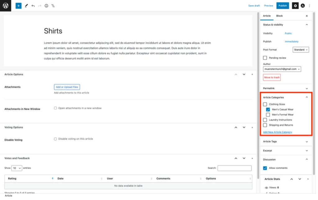This screenshot has height=200, width=318.
Task: Click Add or Upload Files button
Action: [67, 87]
